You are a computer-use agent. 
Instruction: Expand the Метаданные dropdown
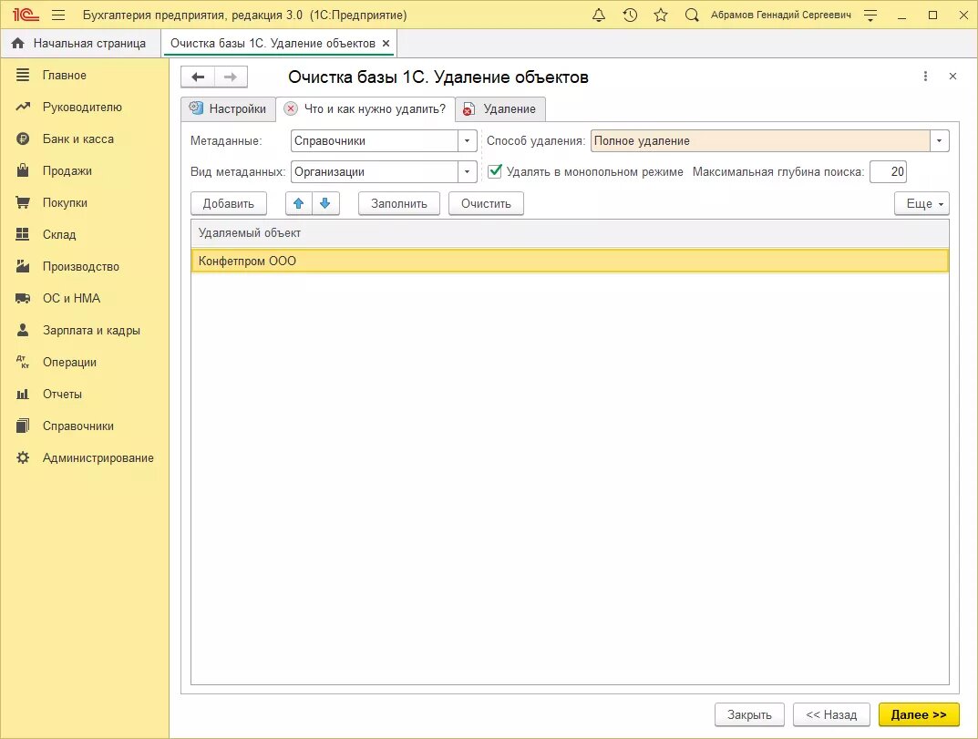click(468, 141)
